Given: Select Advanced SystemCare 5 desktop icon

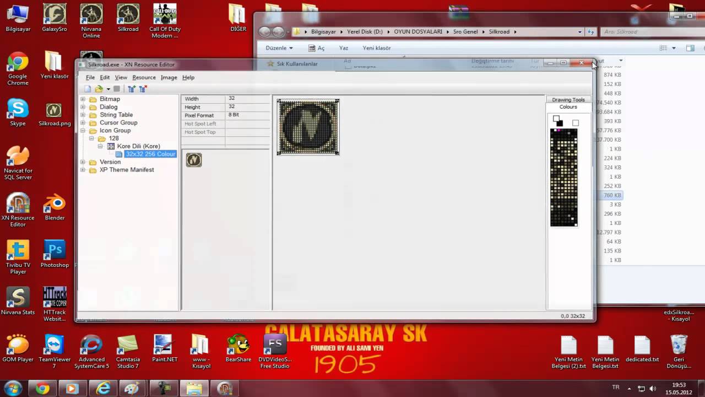Looking at the screenshot, I should pyautogui.click(x=91, y=351).
